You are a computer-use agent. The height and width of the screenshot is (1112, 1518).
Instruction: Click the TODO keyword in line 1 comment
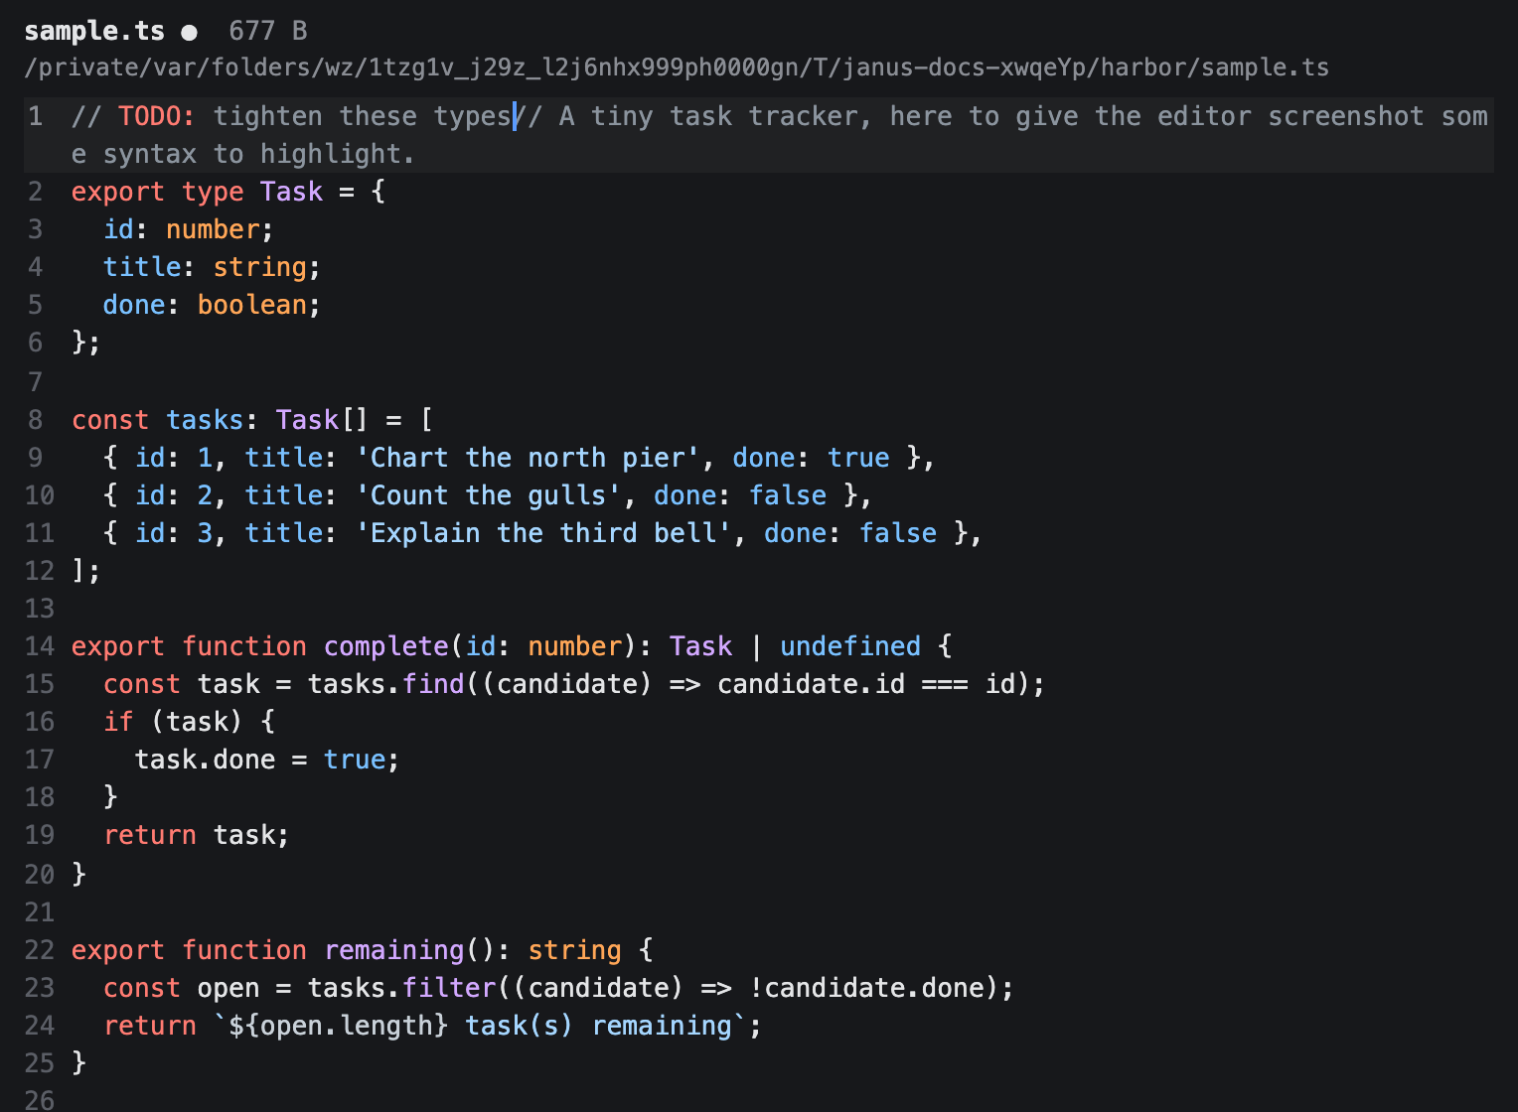tap(157, 116)
